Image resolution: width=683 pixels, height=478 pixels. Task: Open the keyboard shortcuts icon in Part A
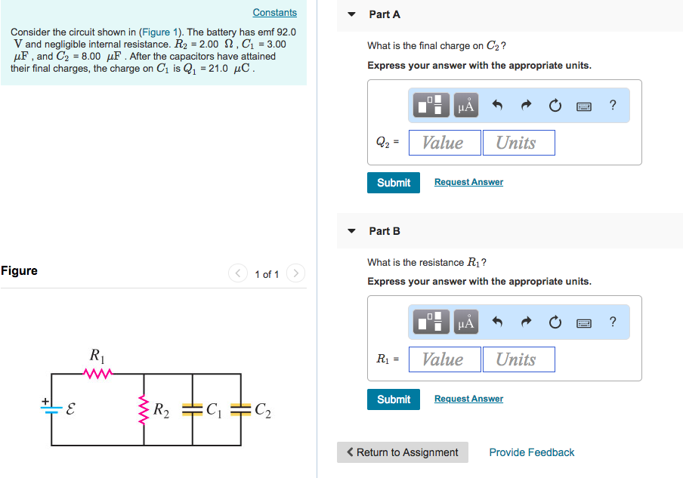tap(583, 106)
